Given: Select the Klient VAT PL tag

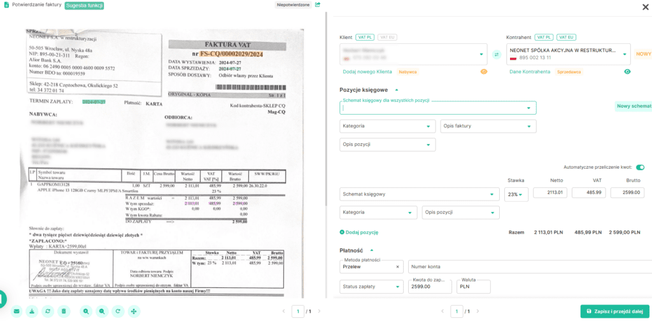Looking at the screenshot, I should pyautogui.click(x=365, y=38).
